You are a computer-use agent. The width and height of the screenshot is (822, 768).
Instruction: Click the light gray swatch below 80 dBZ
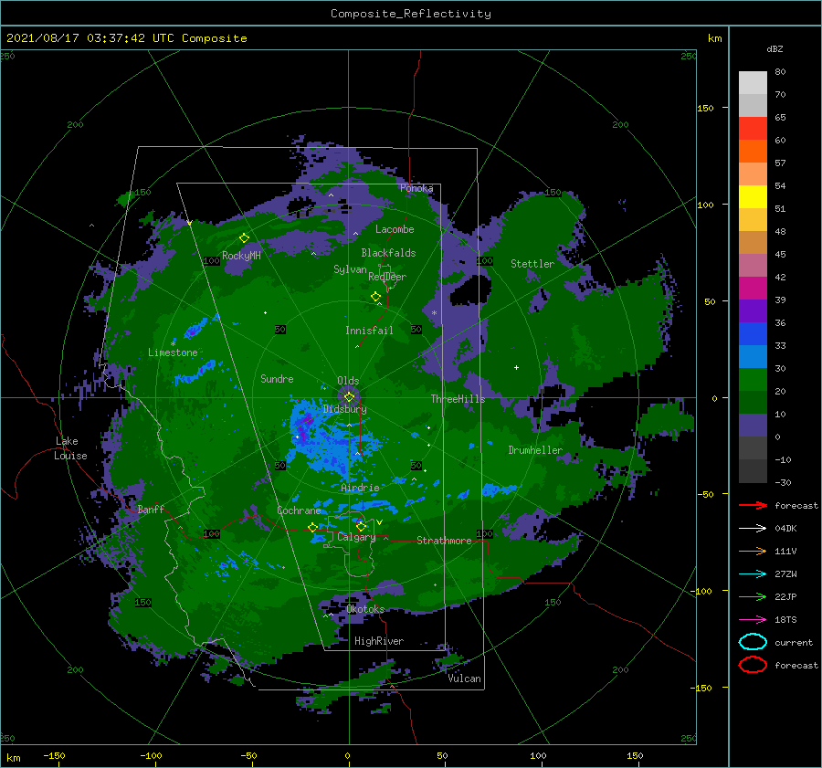click(753, 83)
